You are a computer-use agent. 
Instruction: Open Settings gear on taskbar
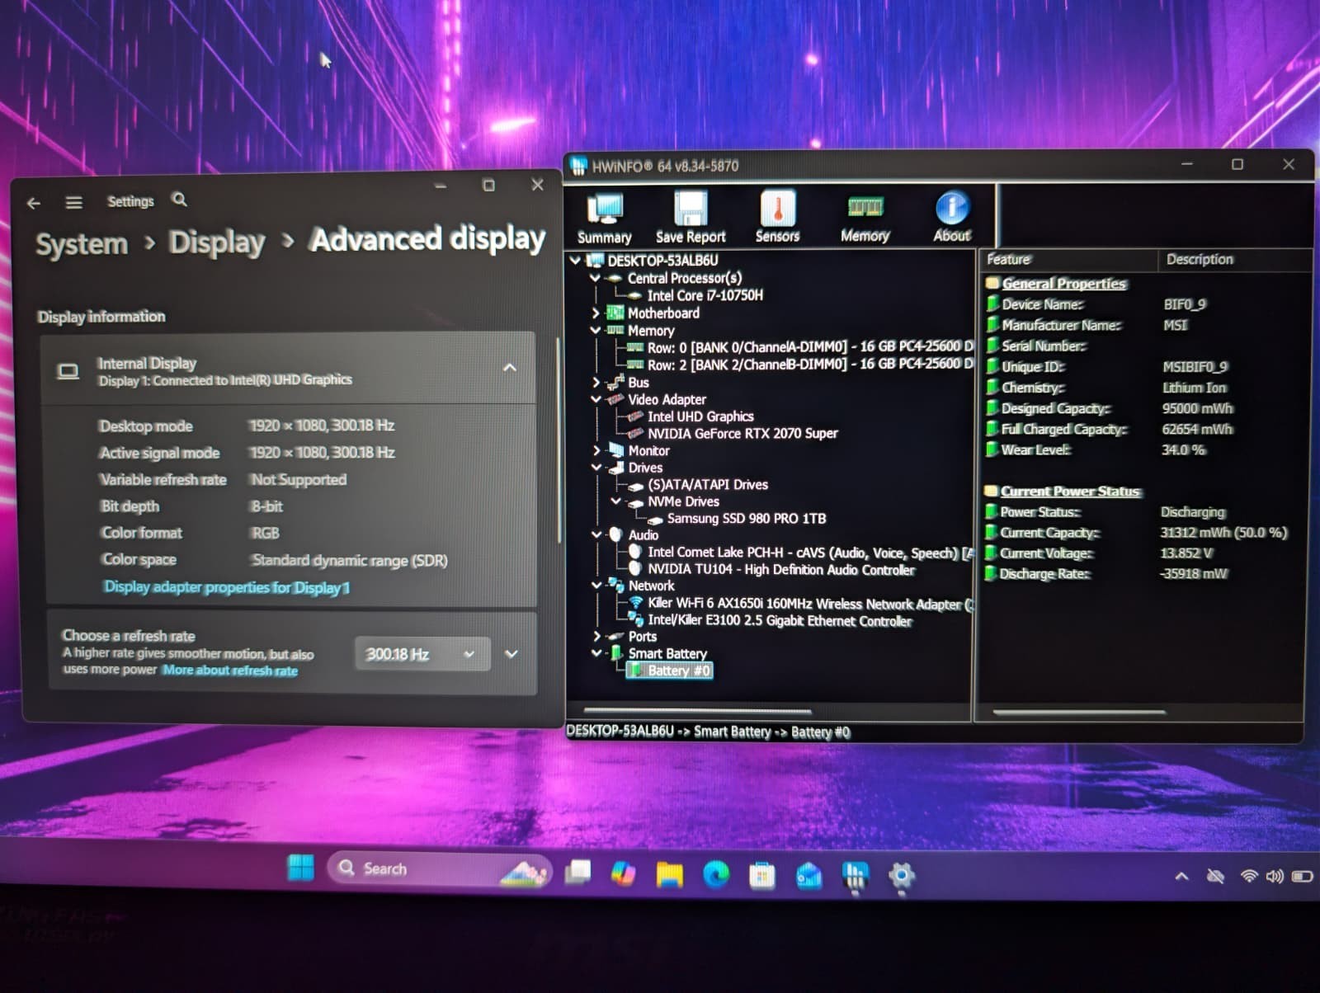pyautogui.click(x=901, y=876)
